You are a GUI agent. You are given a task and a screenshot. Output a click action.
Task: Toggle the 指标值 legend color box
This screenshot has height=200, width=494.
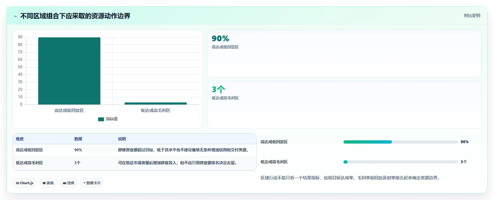101,119
